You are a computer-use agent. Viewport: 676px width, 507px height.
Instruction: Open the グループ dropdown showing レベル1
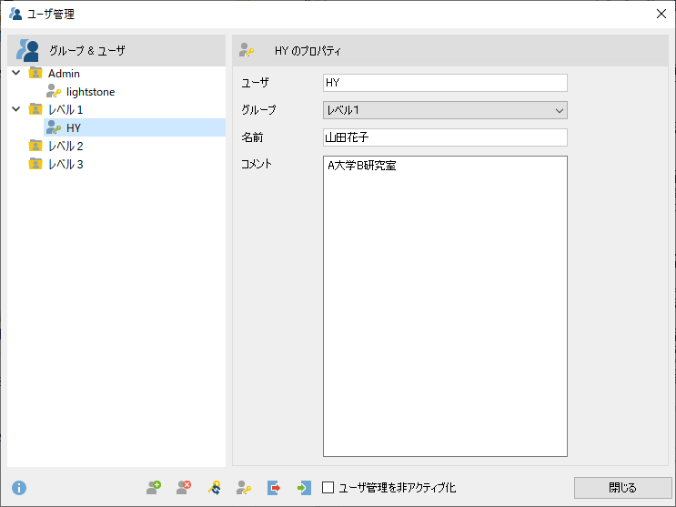pyautogui.click(x=445, y=110)
